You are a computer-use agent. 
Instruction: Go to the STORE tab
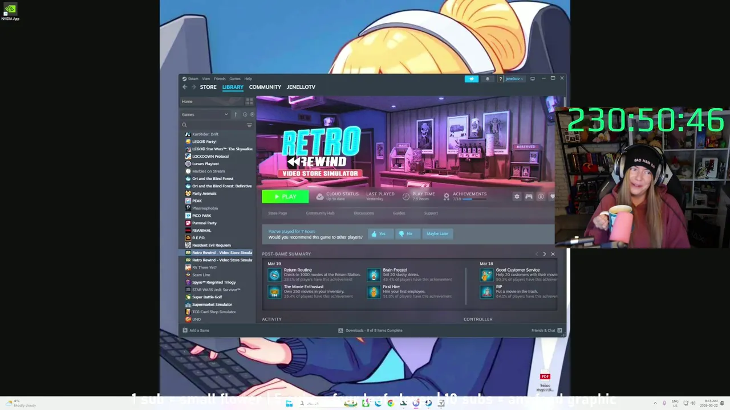tap(208, 87)
